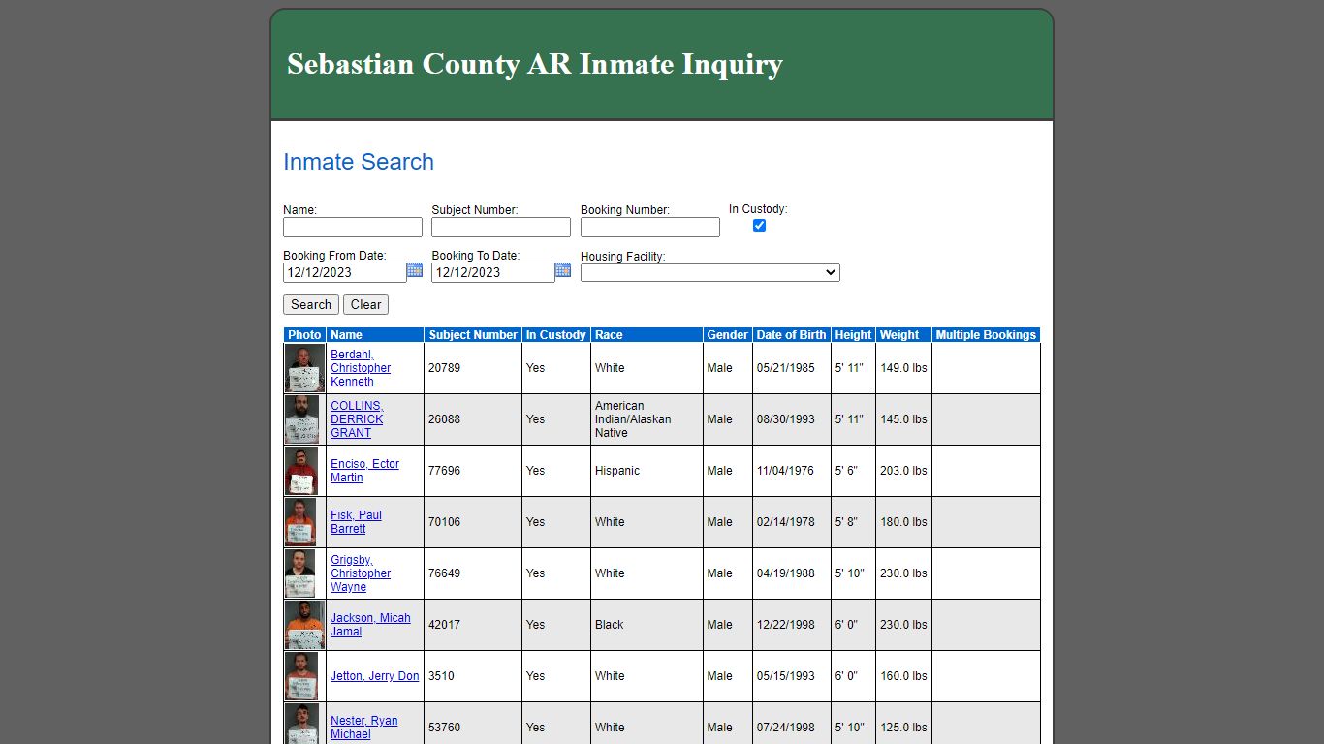
Task: Focus the Booking Number input field
Action: [x=650, y=227]
